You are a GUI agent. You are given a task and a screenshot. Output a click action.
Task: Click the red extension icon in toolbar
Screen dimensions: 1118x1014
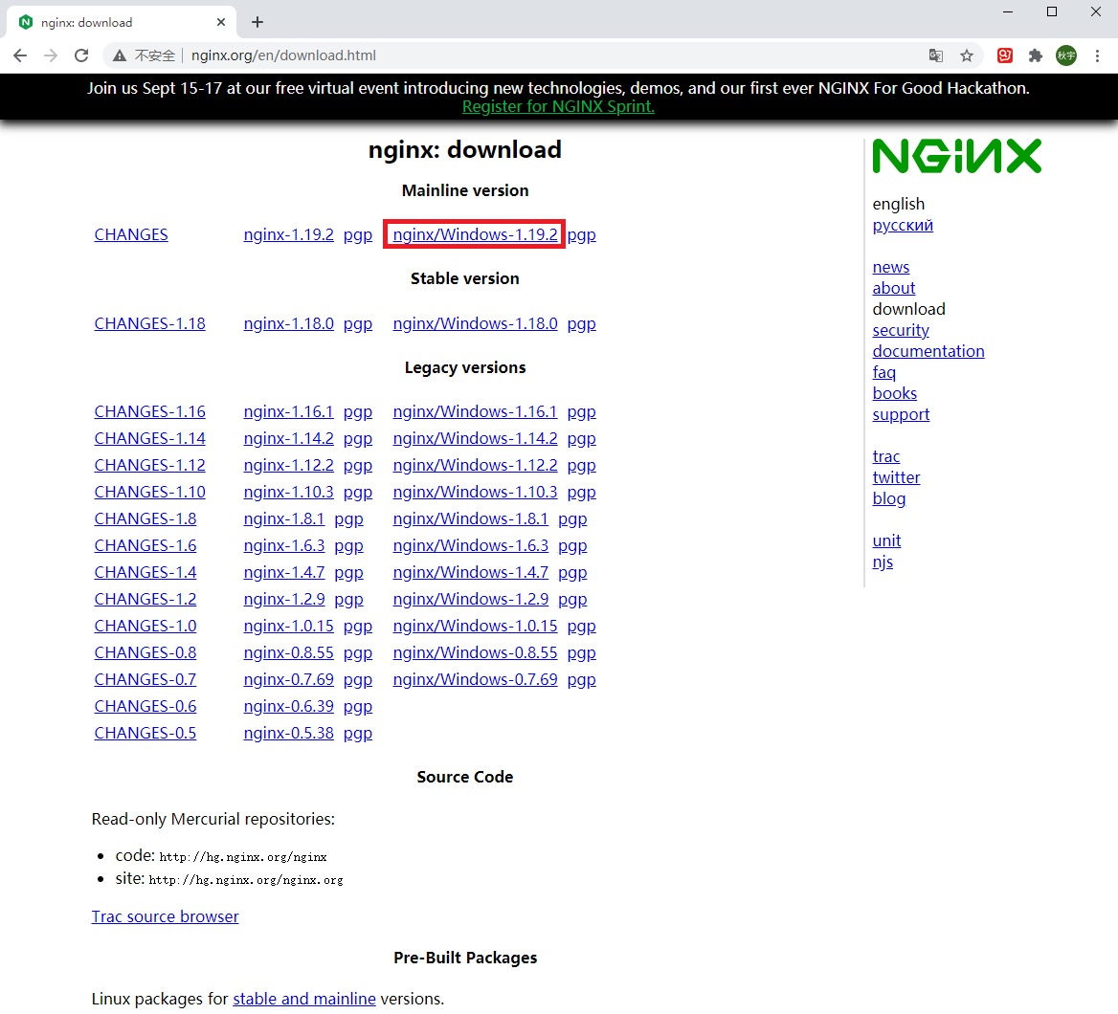point(1005,55)
